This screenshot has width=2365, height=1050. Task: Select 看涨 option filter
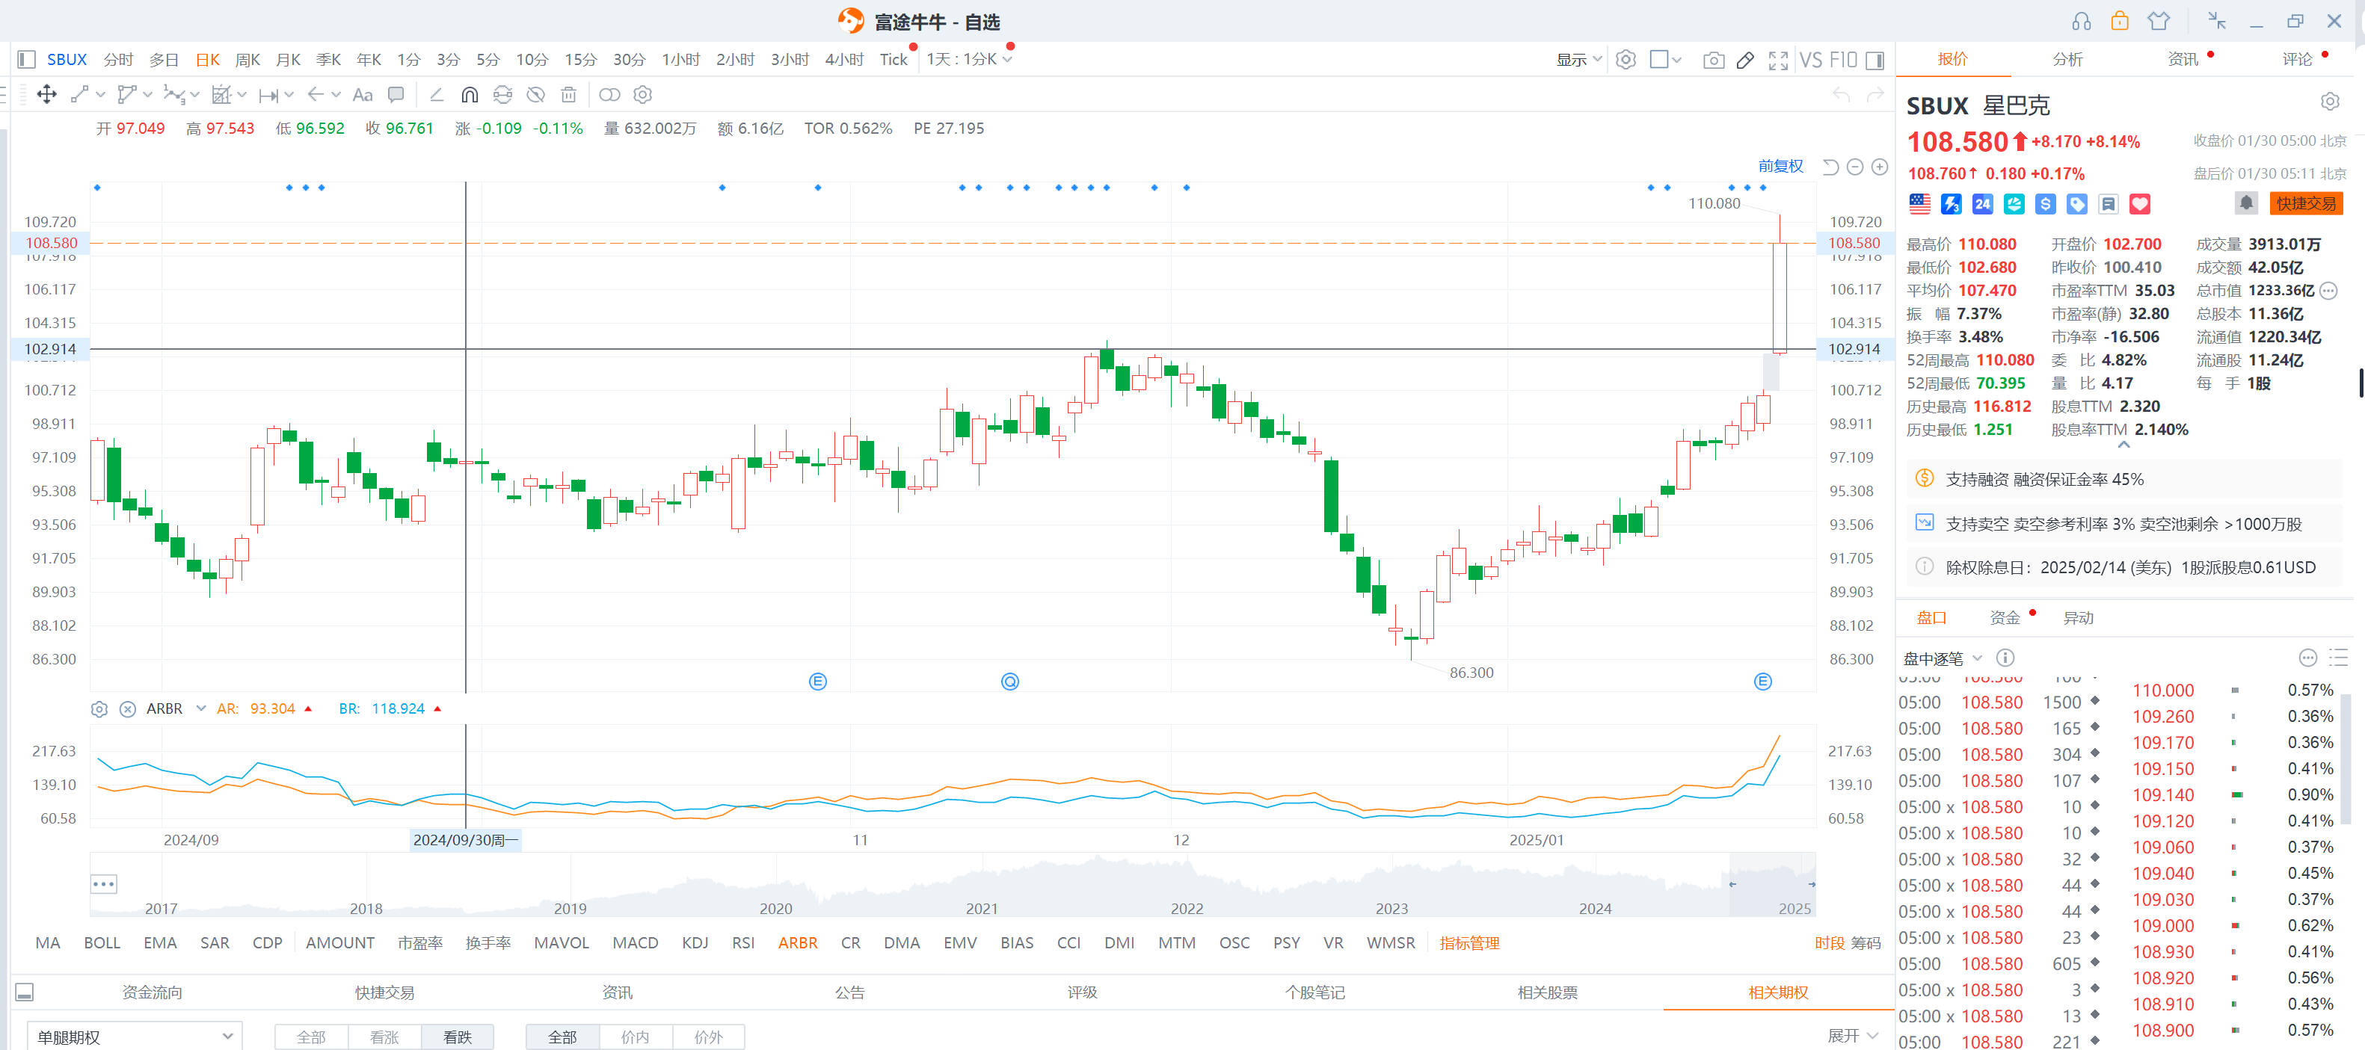point(384,1037)
